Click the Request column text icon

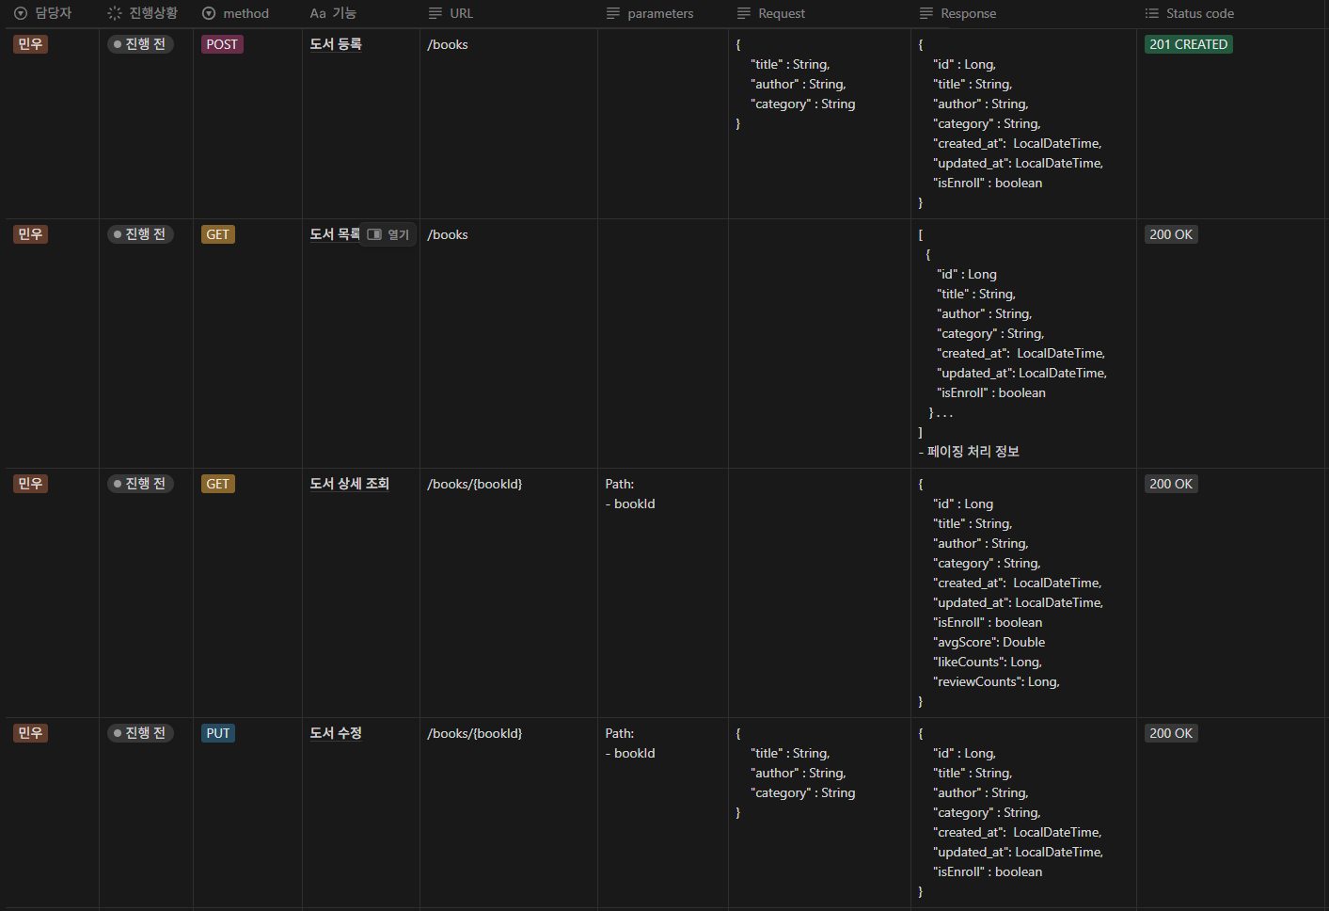(x=744, y=13)
